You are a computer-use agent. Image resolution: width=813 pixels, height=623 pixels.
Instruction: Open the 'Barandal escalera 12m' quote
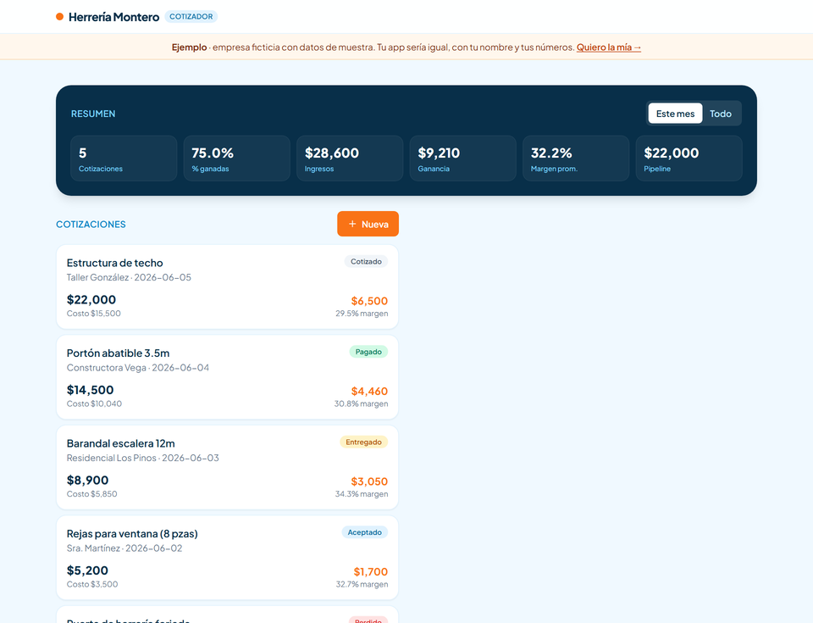(227, 468)
